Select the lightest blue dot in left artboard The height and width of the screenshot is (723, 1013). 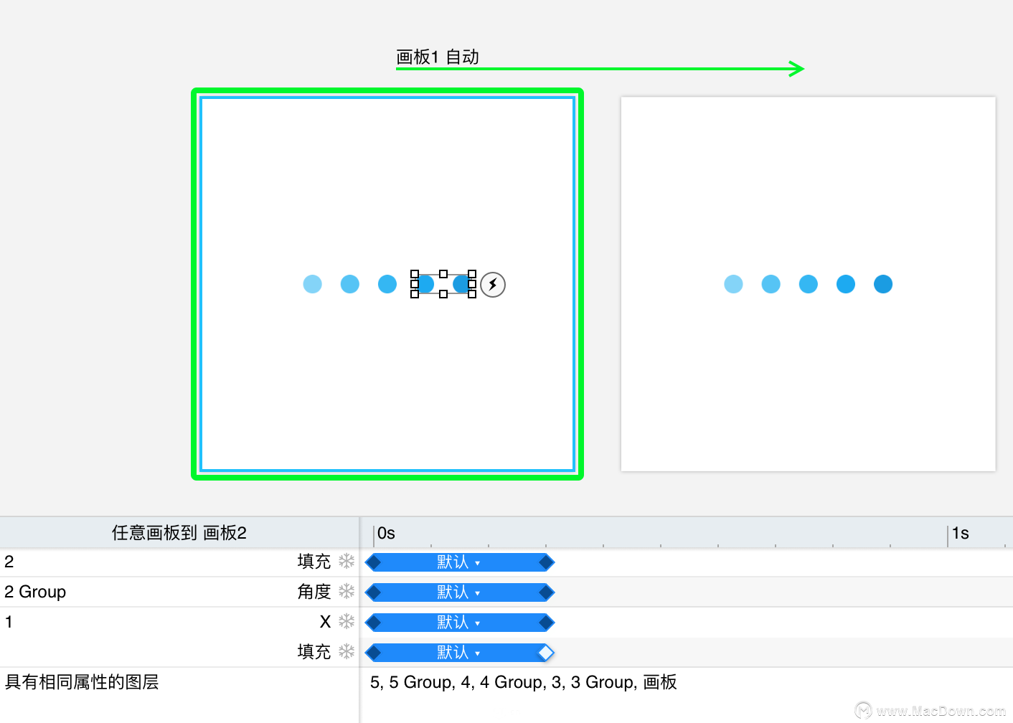pyautogui.click(x=312, y=284)
